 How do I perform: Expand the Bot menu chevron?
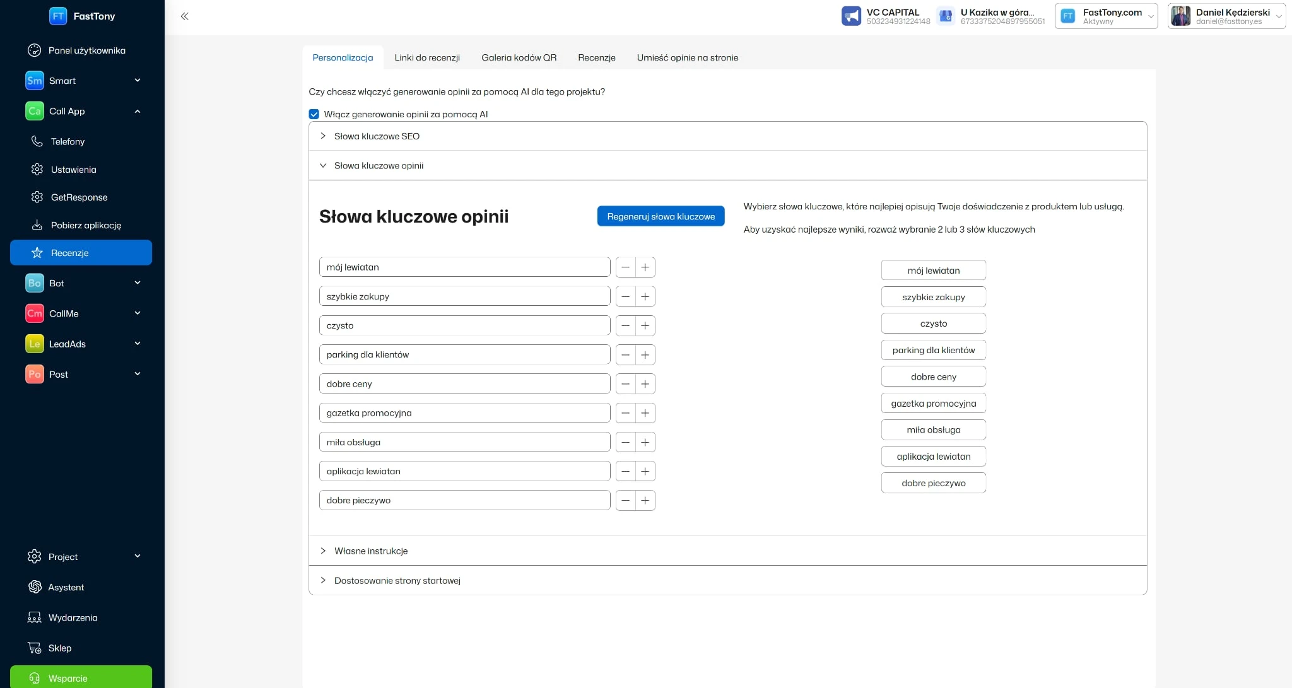click(138, 283)
